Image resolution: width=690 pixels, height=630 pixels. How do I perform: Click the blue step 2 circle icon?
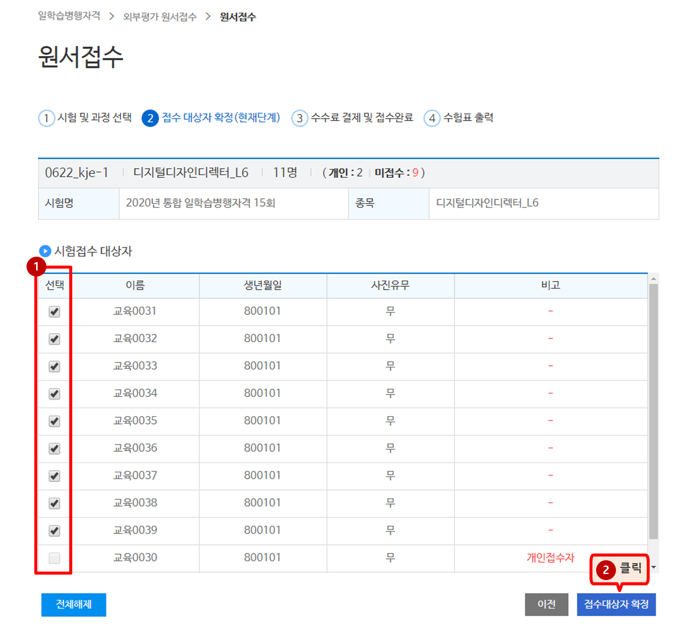150,118
